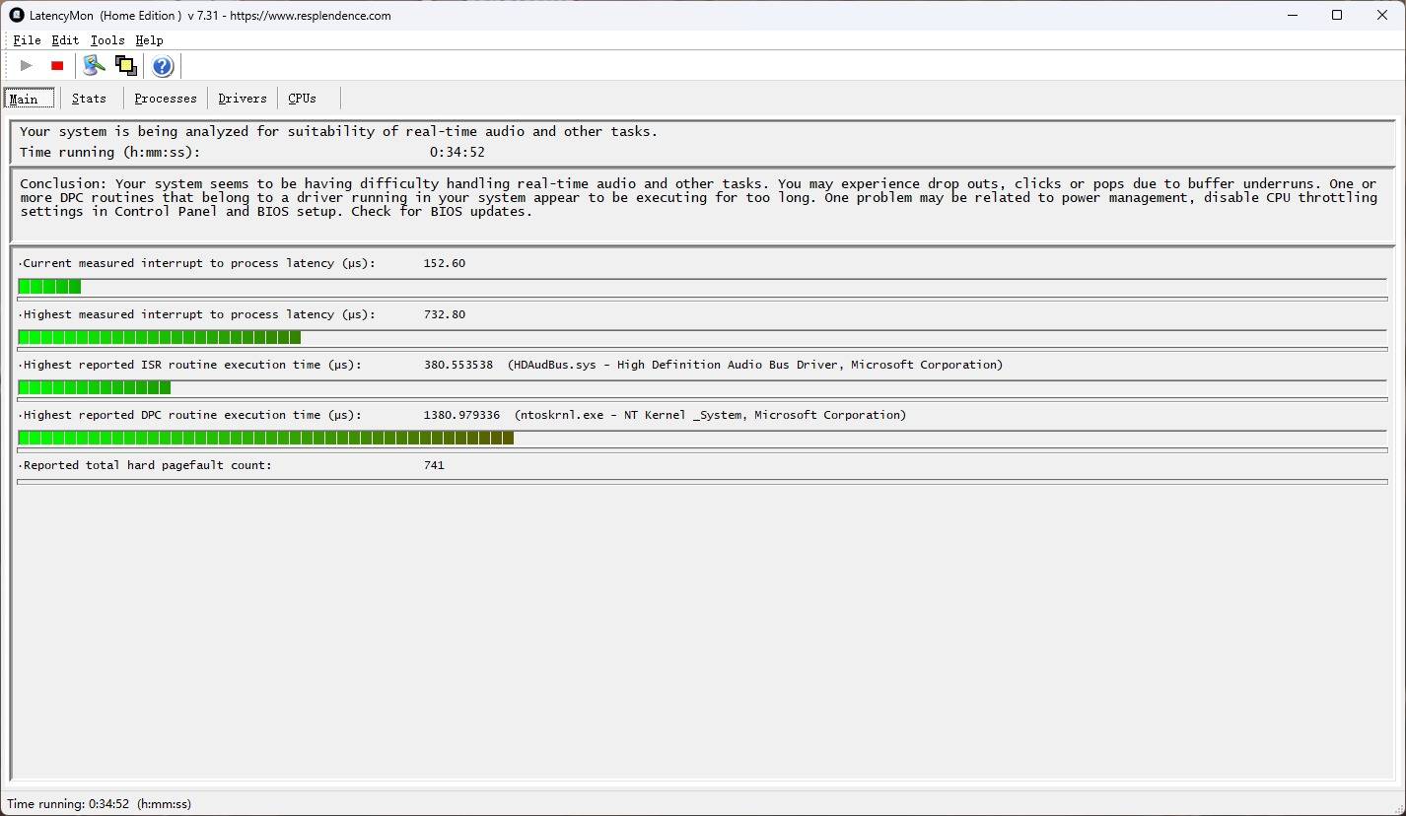Screen dimensions: 1406x816
Task: Click the highest DPC routine execution time bar
Action: click(x=266, y=438)
